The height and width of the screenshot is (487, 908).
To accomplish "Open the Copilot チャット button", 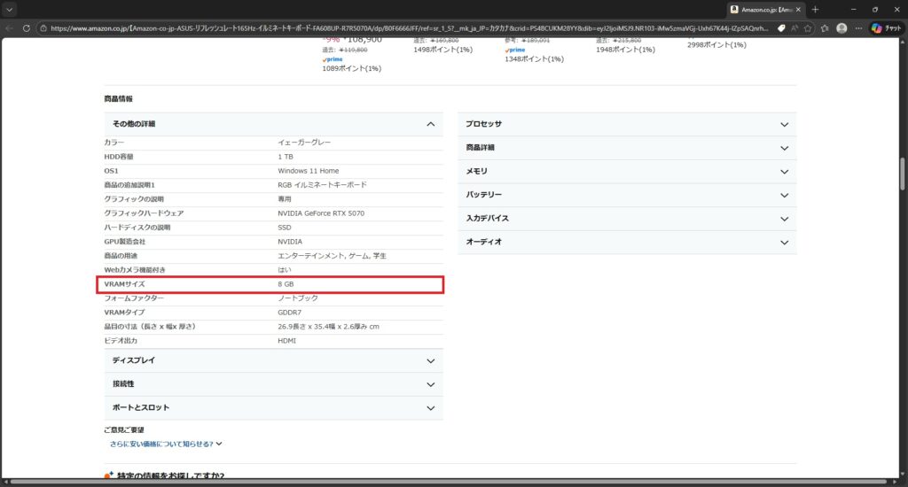I will pos(887,27).
